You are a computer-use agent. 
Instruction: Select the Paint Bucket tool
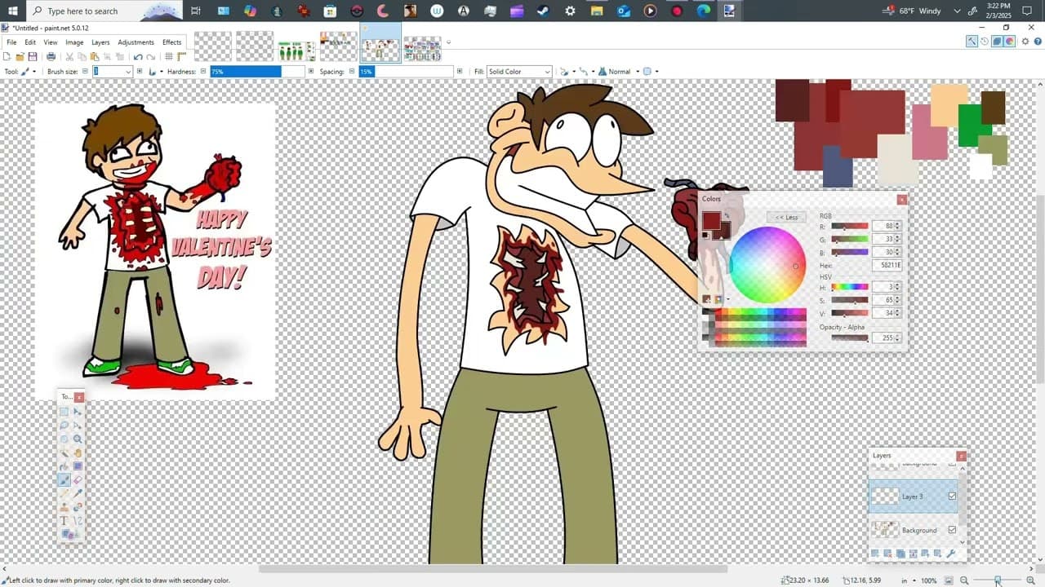click(64, 466)
